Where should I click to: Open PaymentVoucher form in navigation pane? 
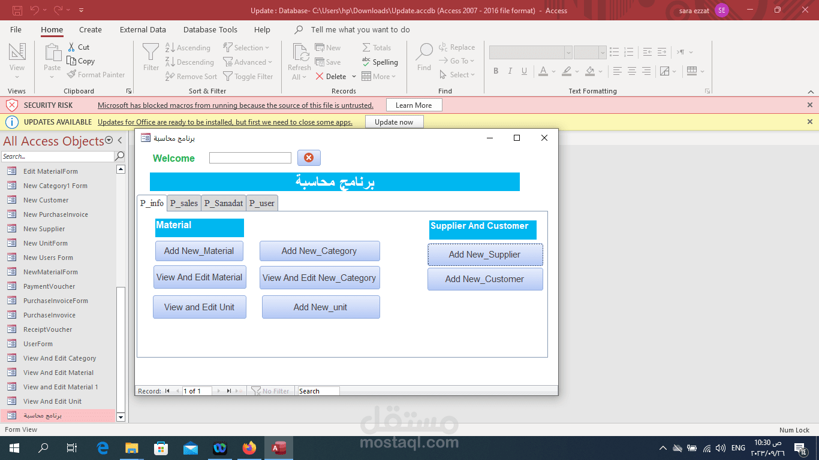(49, 286)
